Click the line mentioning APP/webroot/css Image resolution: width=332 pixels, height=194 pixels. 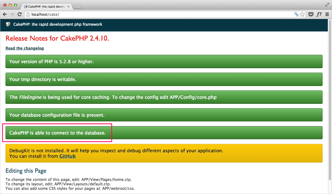click(70, 188)
